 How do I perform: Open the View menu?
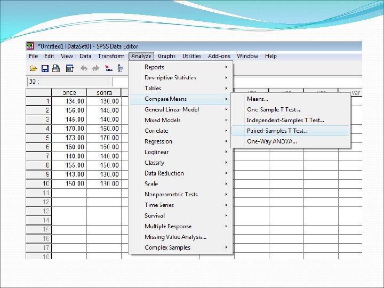[67, 56]
